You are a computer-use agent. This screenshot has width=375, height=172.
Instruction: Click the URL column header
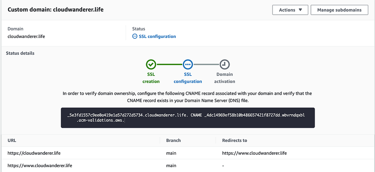(12, 140)
